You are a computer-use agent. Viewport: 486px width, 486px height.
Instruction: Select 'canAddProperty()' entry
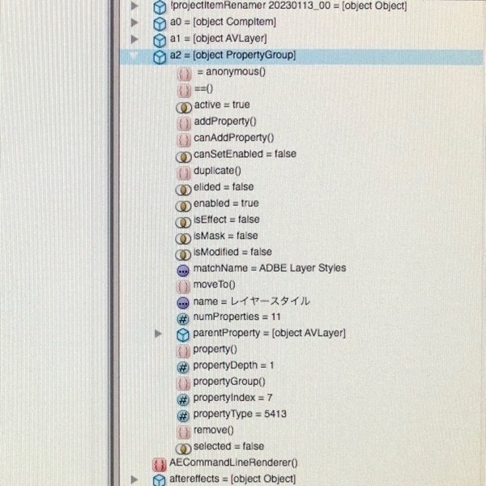click(234, 138)
